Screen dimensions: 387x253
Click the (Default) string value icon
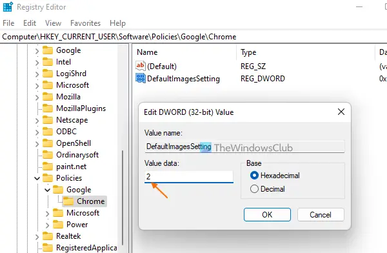click(x=141, y=66)
